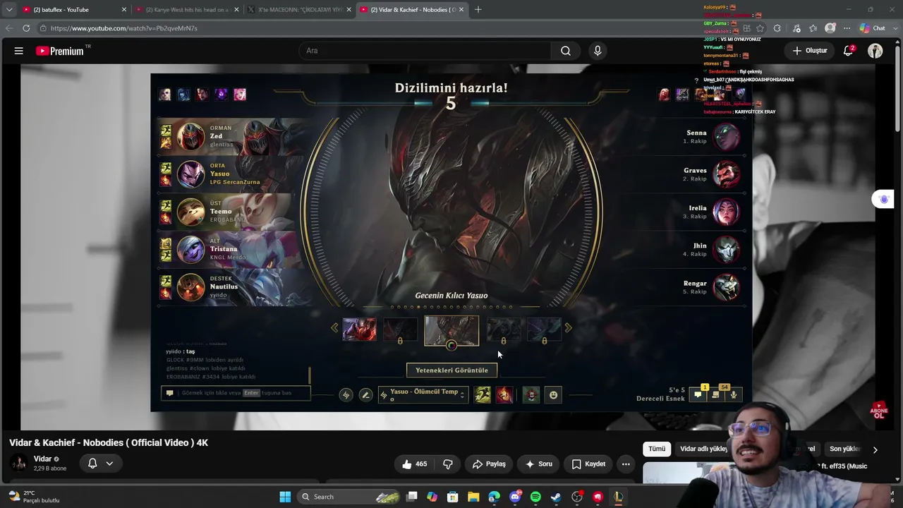
Task: Change the second summoner spell
Action: pyautogui.click(x=504, y=395)
